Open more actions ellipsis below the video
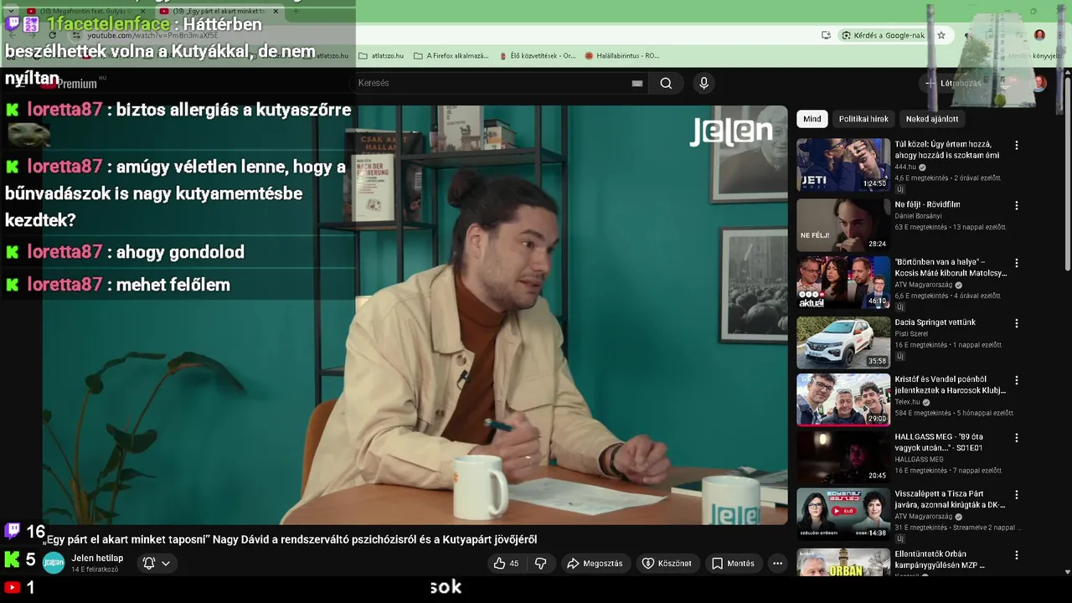The image size is (1072, 603). (777, 564)
